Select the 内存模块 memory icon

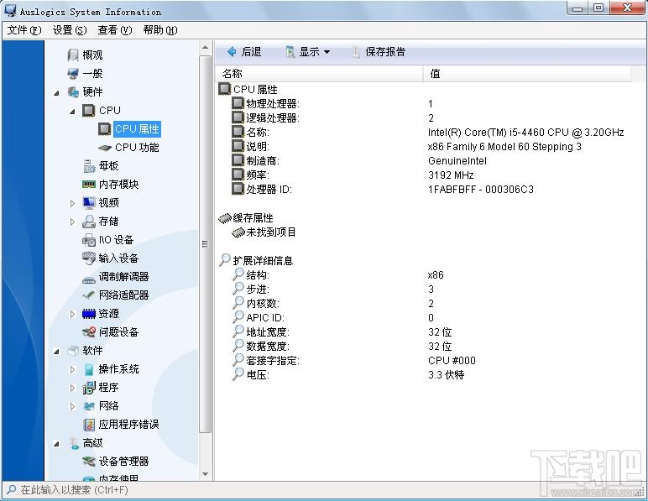(89, 185)
